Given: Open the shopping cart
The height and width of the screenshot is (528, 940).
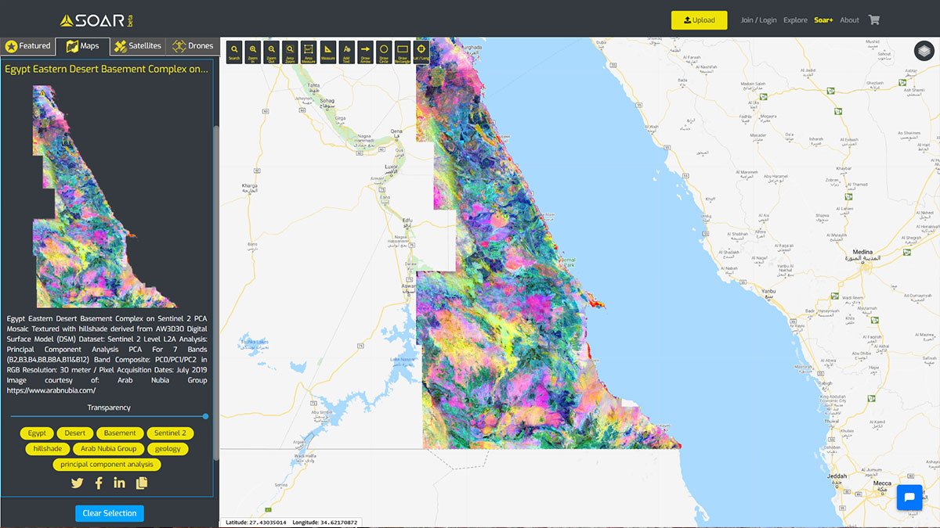Looking at the screenshot, I should pos(874,20).
